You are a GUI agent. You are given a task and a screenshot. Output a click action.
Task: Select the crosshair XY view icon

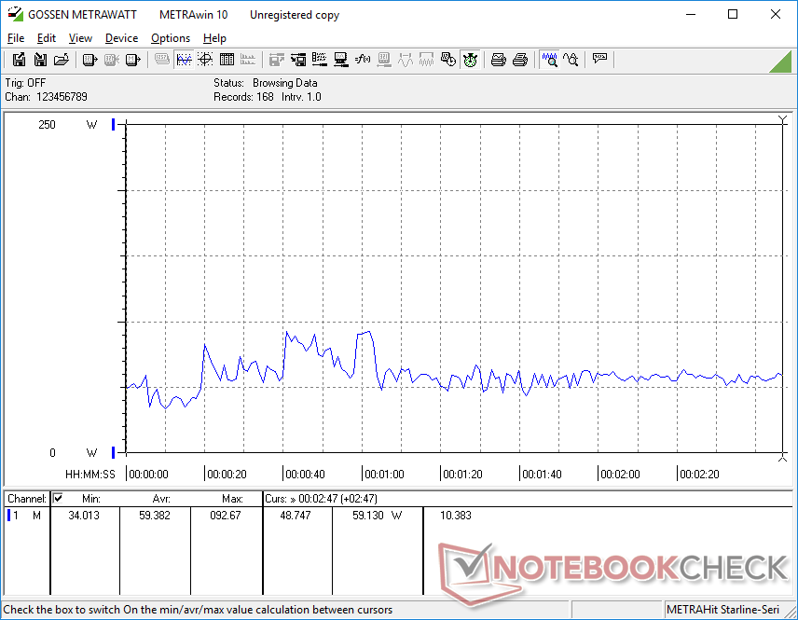pyautogui.click(x=205, y=60)
